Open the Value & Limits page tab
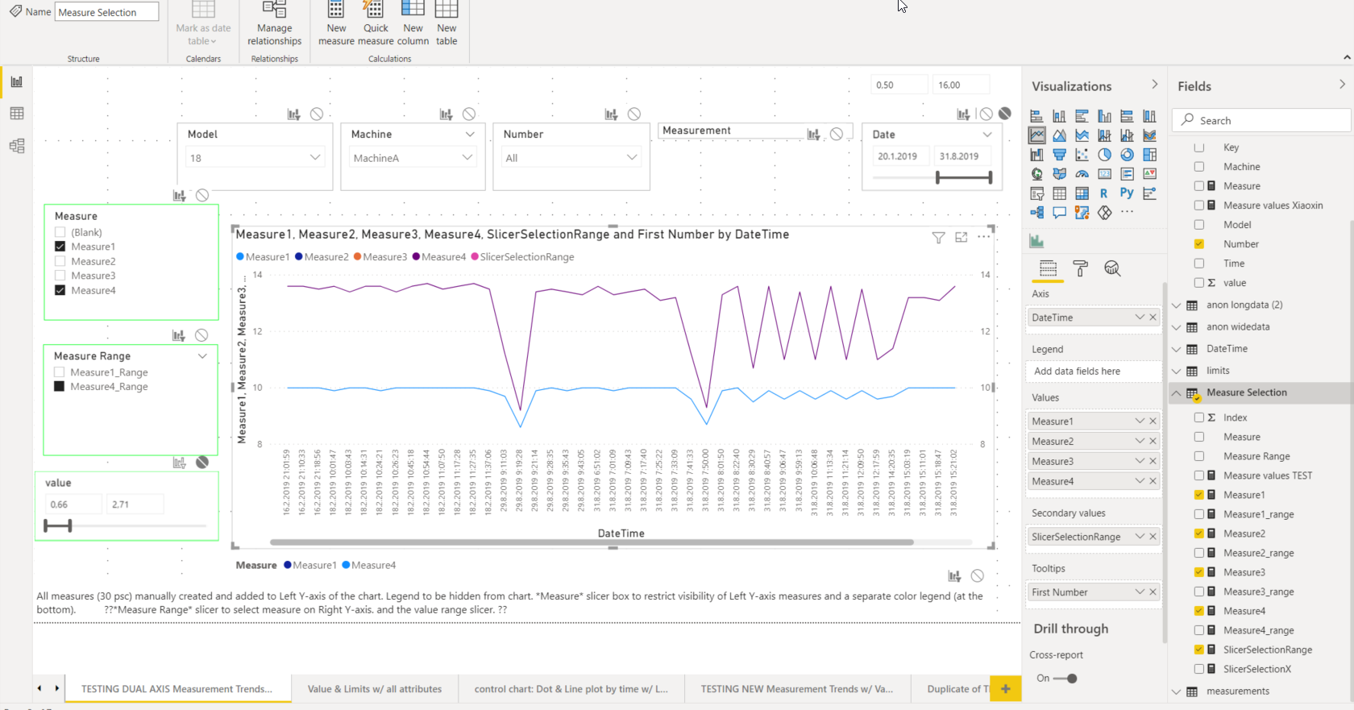The width and height of the screenshot is (1354, 710). click(x=375, y=689)
